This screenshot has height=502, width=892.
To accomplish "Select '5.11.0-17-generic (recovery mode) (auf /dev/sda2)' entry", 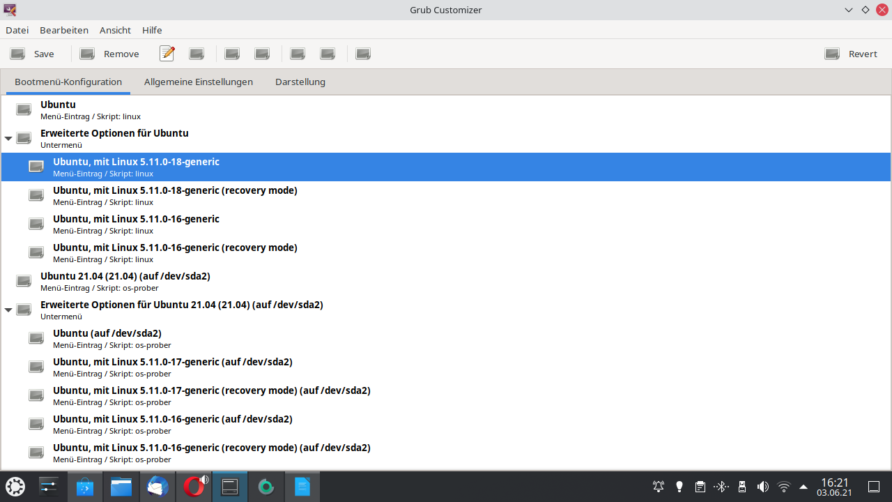I will tap(446, 396).
